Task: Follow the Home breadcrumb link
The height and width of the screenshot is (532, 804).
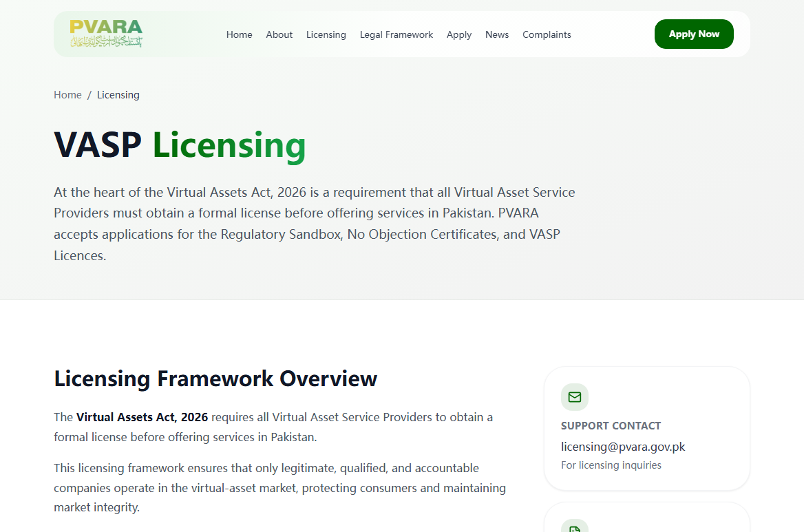Action: 67,95
